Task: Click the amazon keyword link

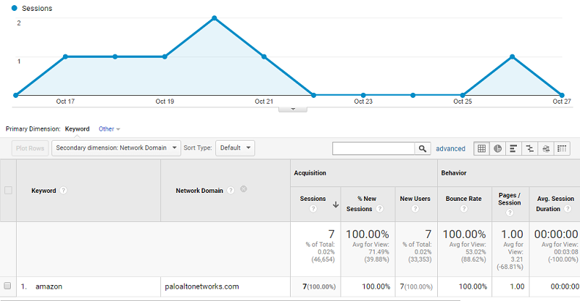Action: 49,286
